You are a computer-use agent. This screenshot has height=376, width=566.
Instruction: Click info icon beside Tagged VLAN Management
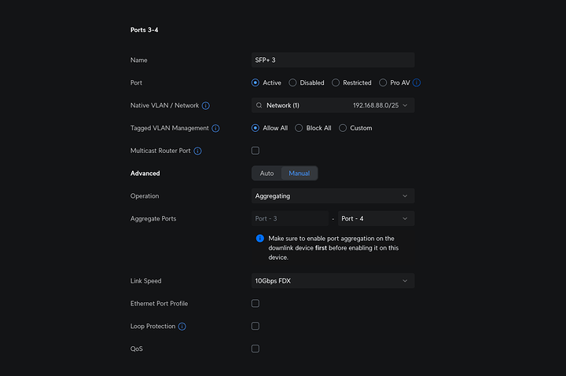click(215, 128)
